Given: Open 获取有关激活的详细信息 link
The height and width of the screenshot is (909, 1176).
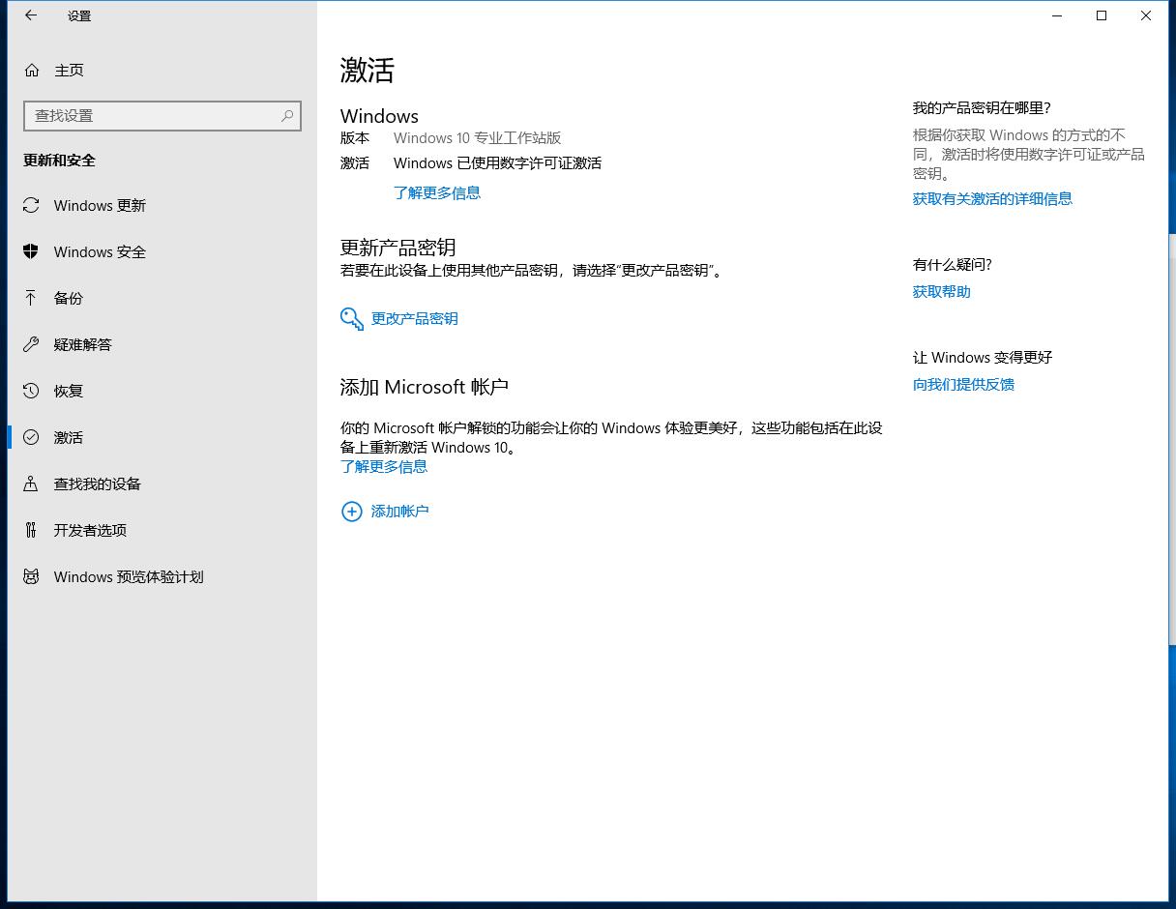Looking at the screenshot, I should click(991, 198).
